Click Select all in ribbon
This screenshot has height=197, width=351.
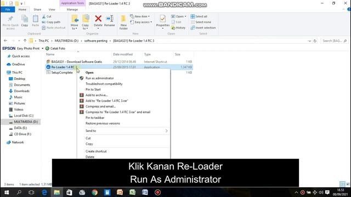199,16
